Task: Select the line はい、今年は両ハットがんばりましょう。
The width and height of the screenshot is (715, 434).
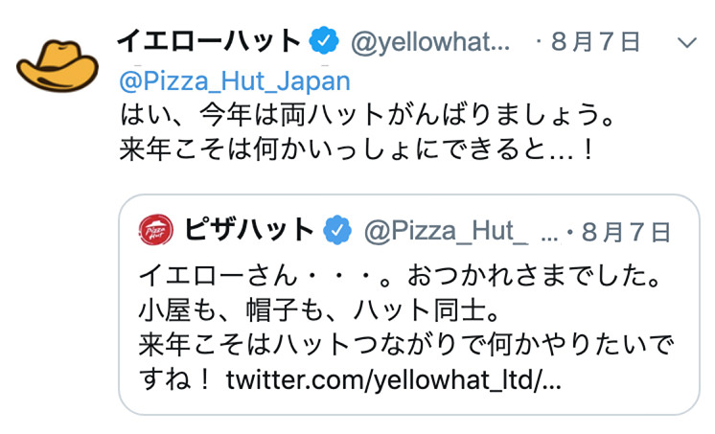Action: point(367,114)
